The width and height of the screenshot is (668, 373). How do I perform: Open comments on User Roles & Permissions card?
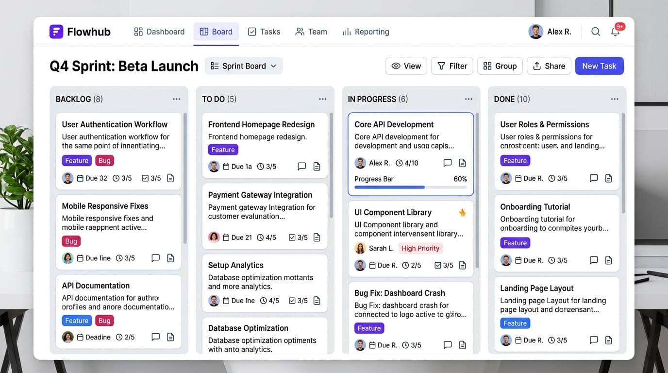tap(594, 178)
